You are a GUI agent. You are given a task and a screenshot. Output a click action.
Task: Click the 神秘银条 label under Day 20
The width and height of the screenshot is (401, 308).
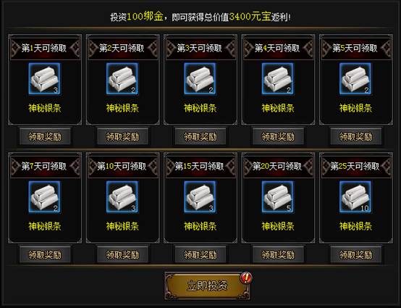pos(278,226)
